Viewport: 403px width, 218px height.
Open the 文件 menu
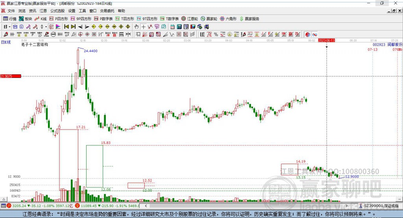[x=11, y=11]
